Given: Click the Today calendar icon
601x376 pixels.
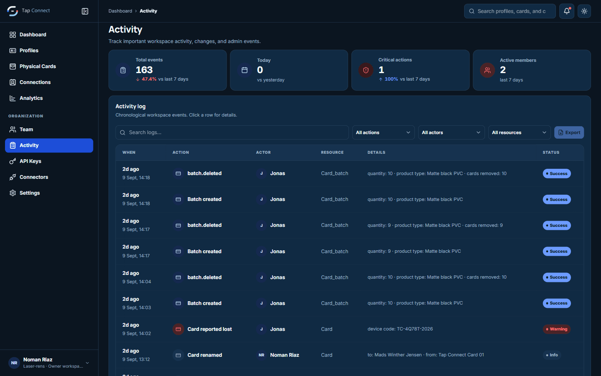Looking at the screenshot, I should tap(245, 70).
